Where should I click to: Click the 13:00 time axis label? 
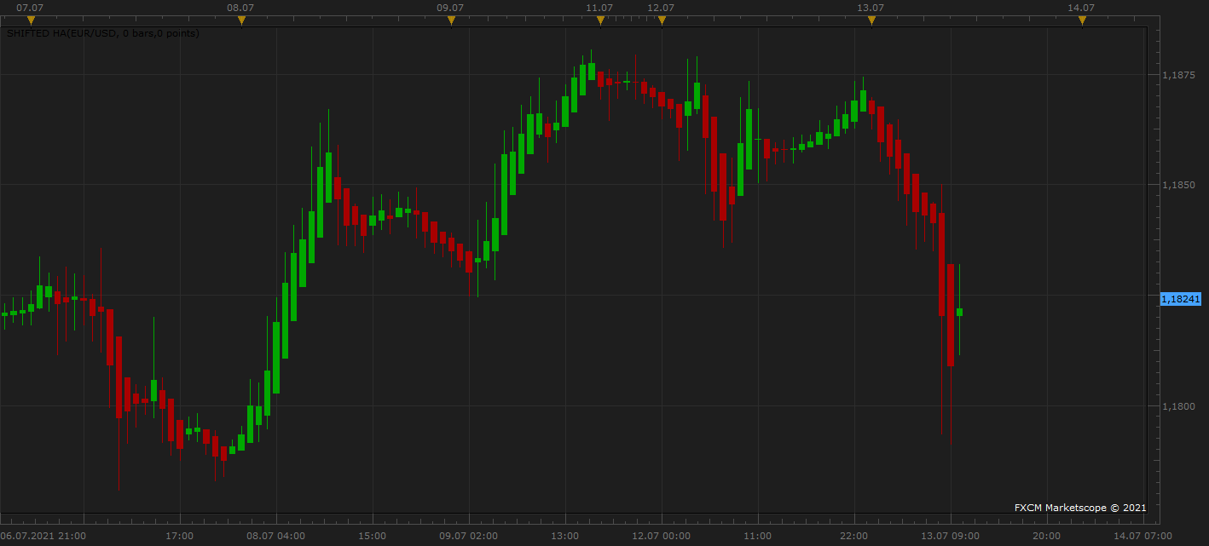coord(565,536)
